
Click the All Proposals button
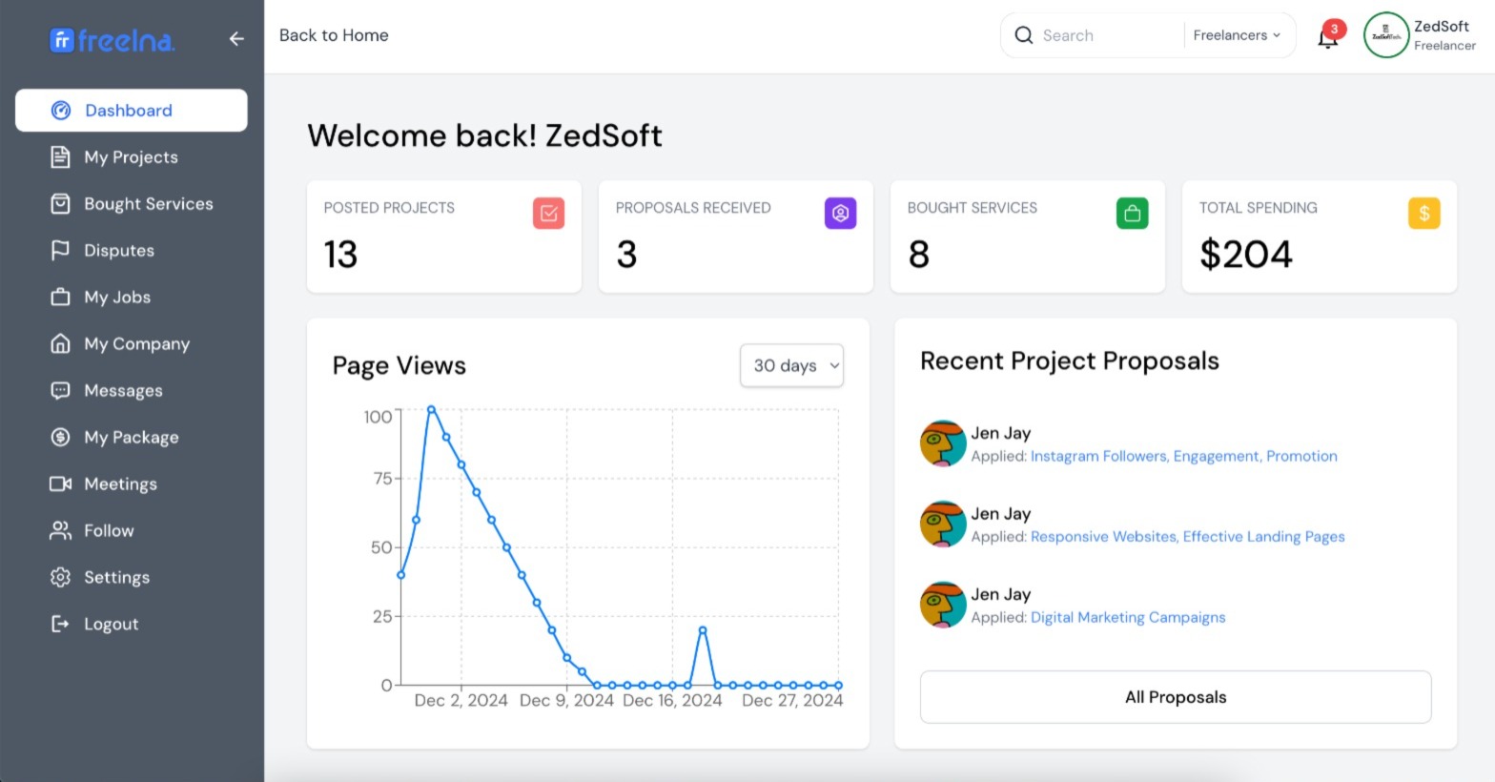tap(1176, 697)
